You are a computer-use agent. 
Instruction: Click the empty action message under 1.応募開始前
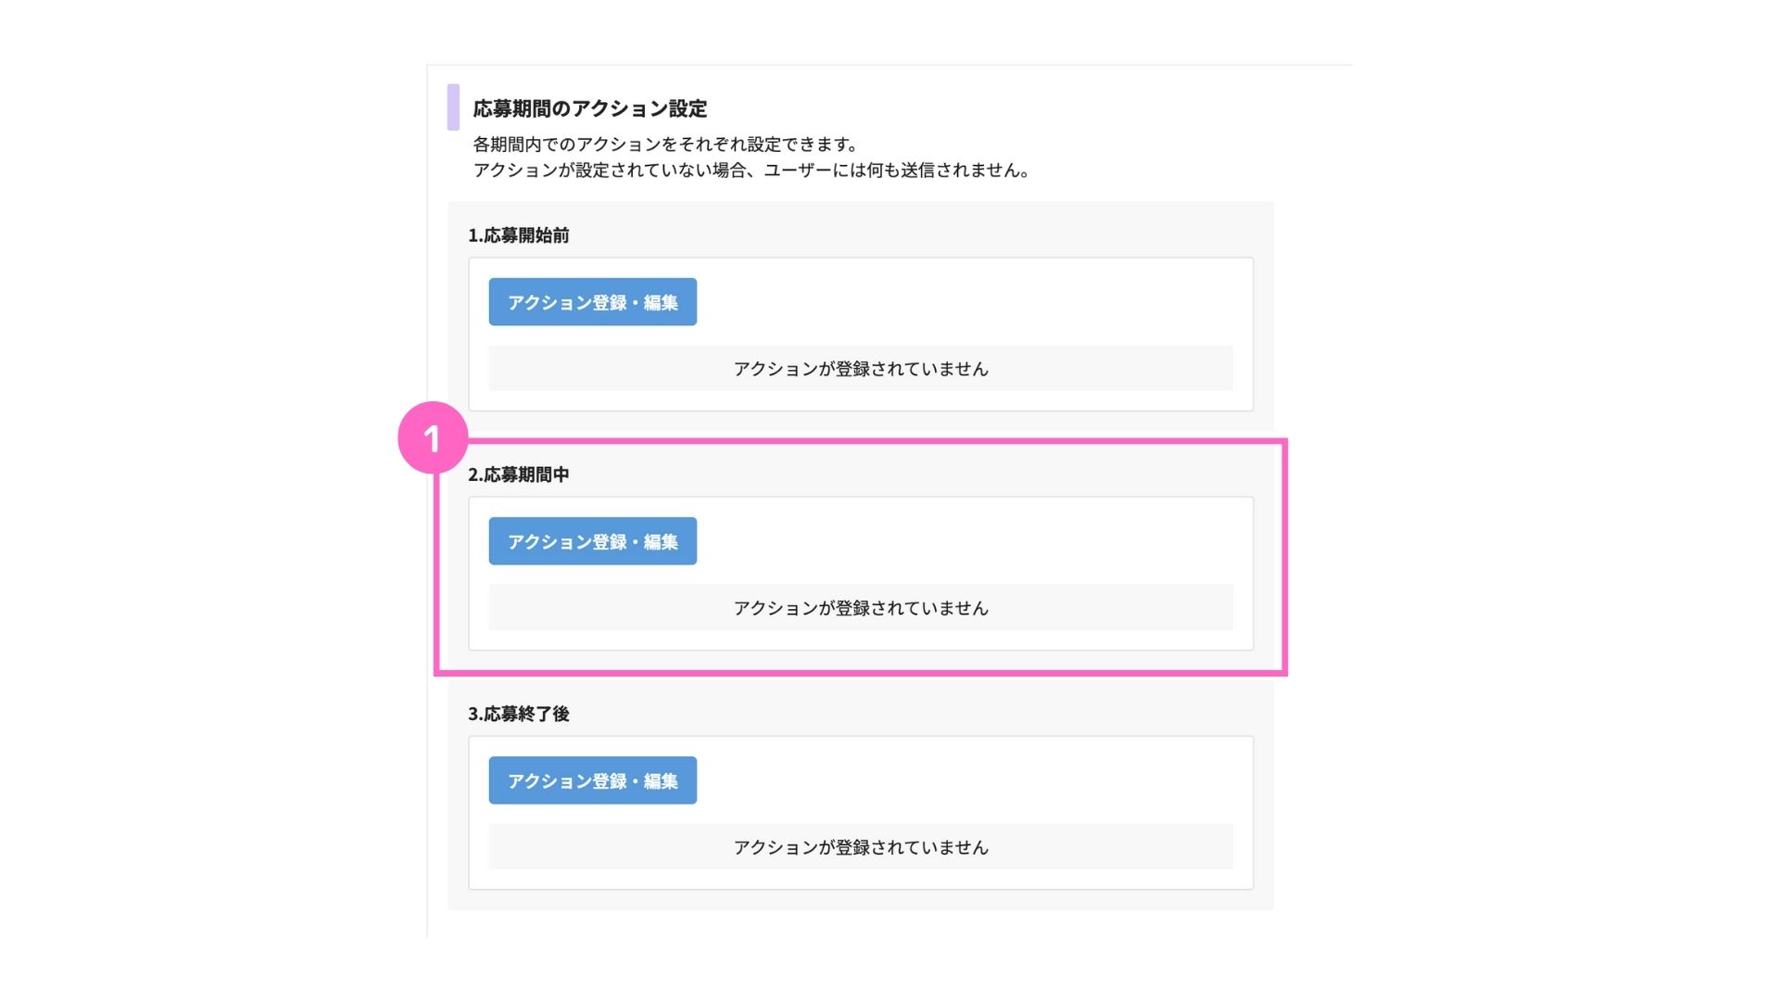861,369
